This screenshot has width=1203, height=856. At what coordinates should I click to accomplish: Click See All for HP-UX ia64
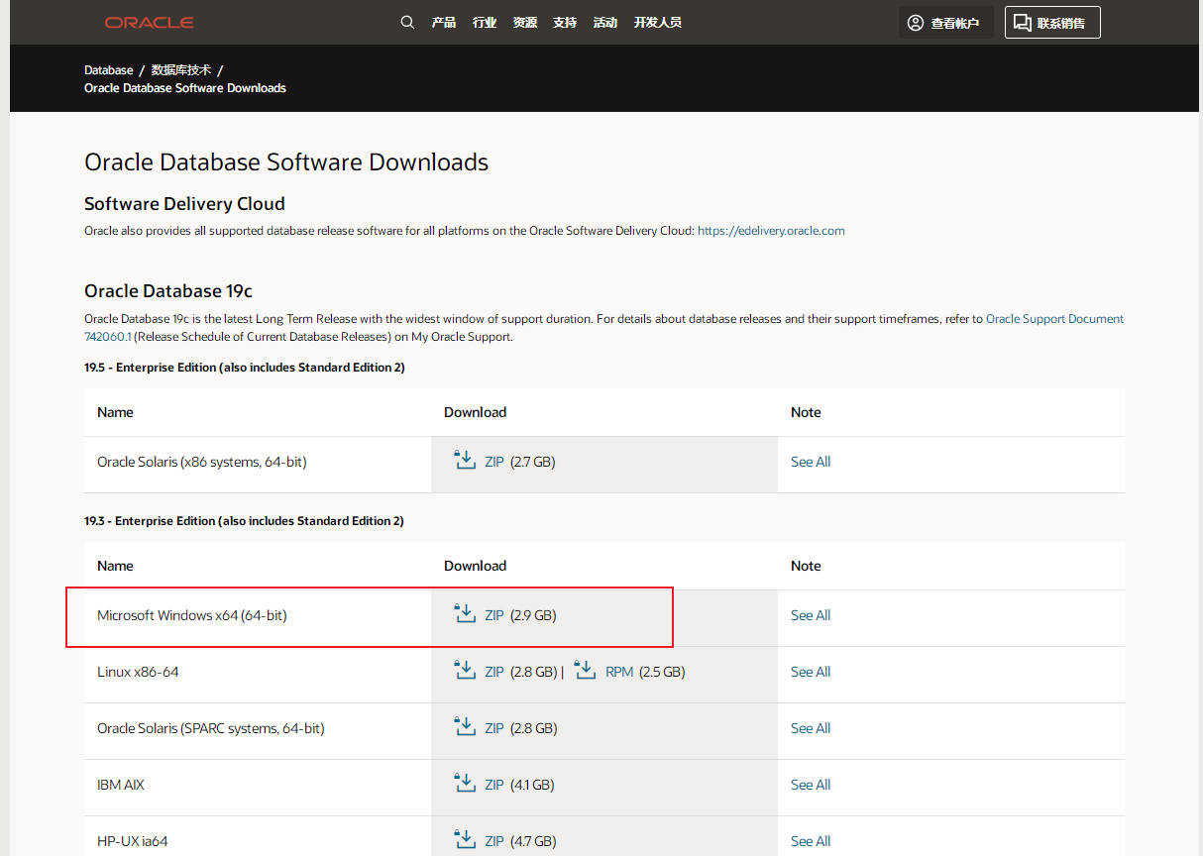[811, 841]
